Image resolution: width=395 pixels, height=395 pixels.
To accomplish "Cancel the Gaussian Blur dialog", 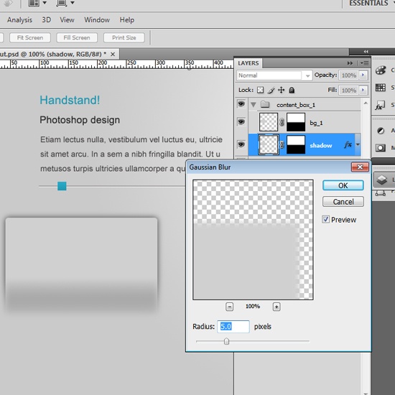I will 343,202.
